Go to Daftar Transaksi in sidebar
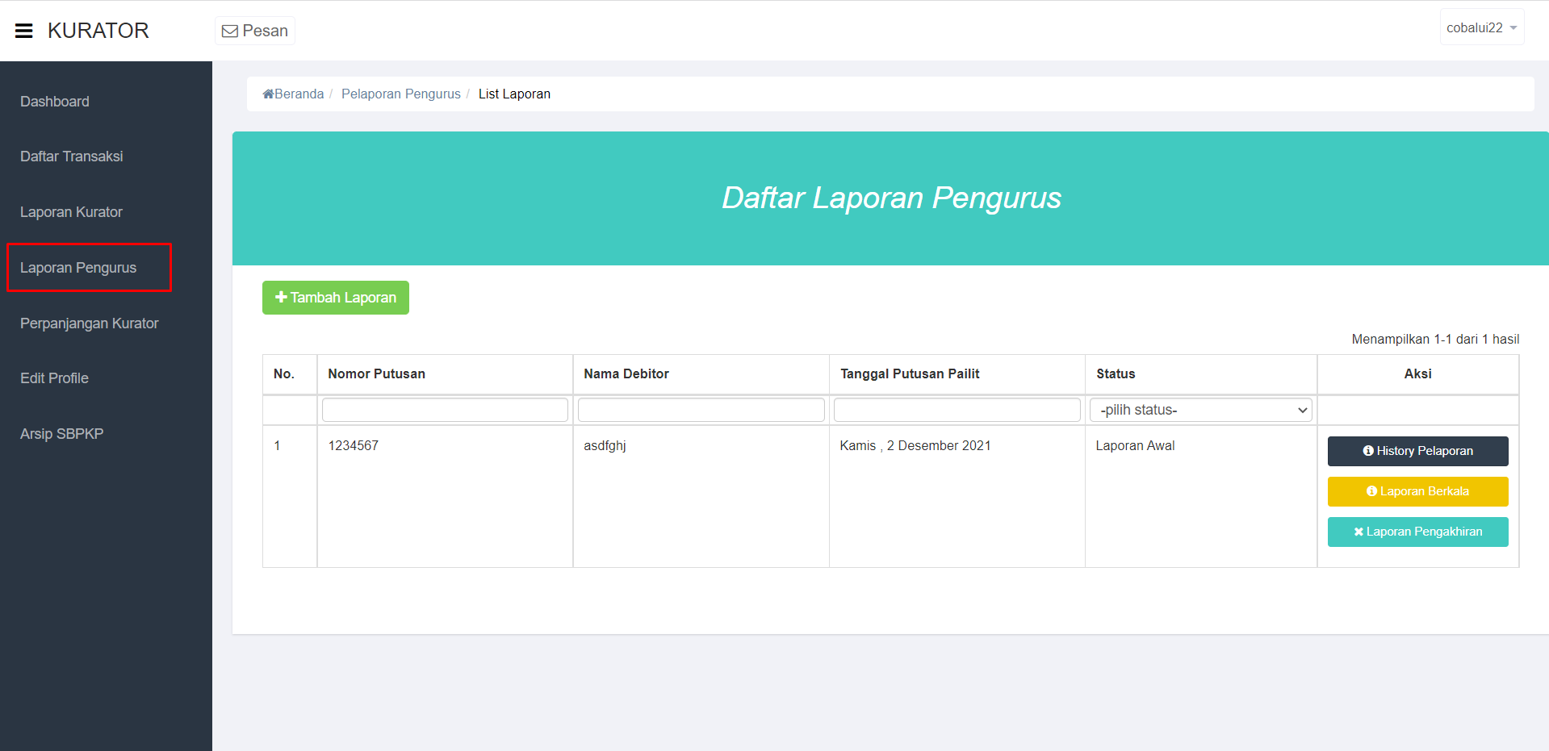This screenshot has height=751, width=1549. tap(72, 156)
